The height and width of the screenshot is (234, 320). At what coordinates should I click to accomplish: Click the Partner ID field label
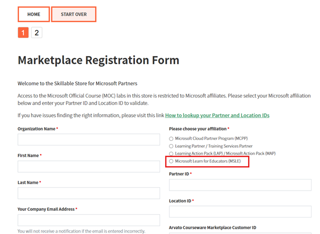point(179,174)
